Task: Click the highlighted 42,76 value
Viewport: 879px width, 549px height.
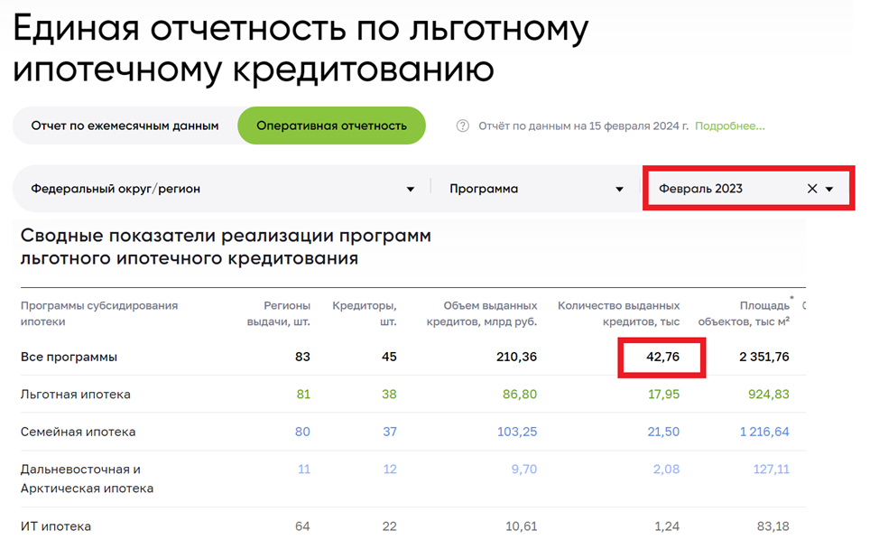Action: 661,357
